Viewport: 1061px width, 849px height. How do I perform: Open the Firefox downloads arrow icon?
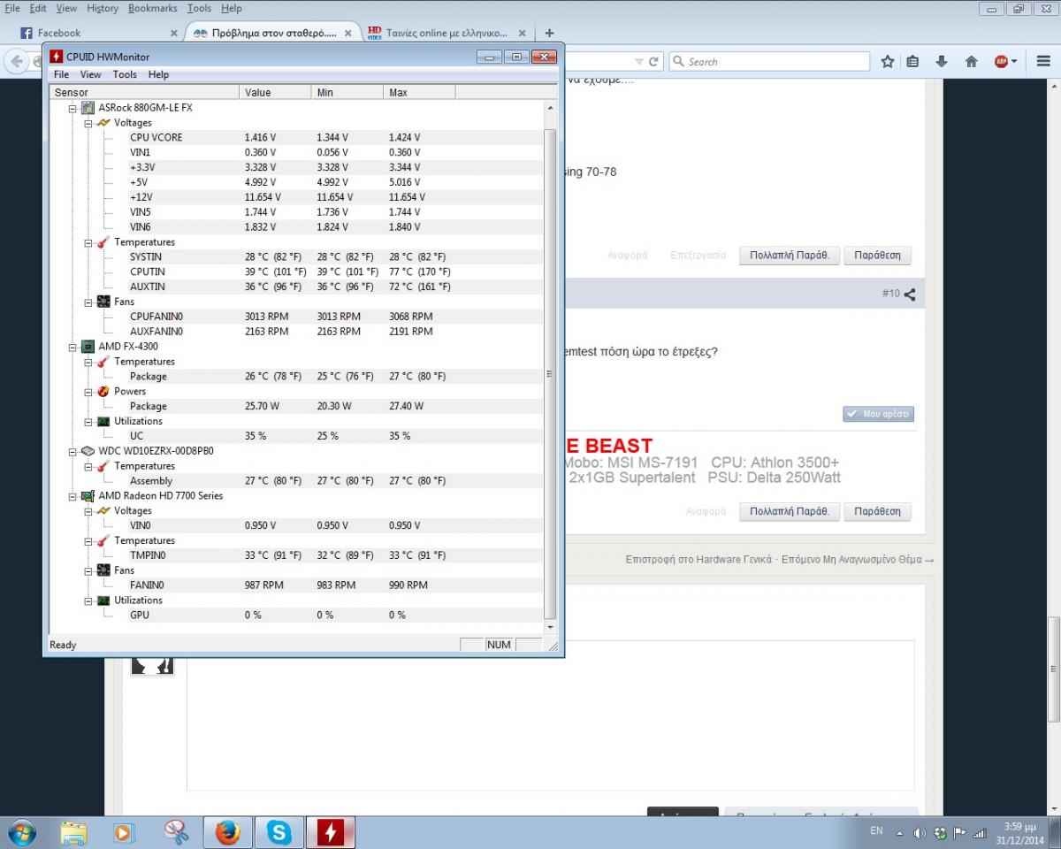(942, 61)
